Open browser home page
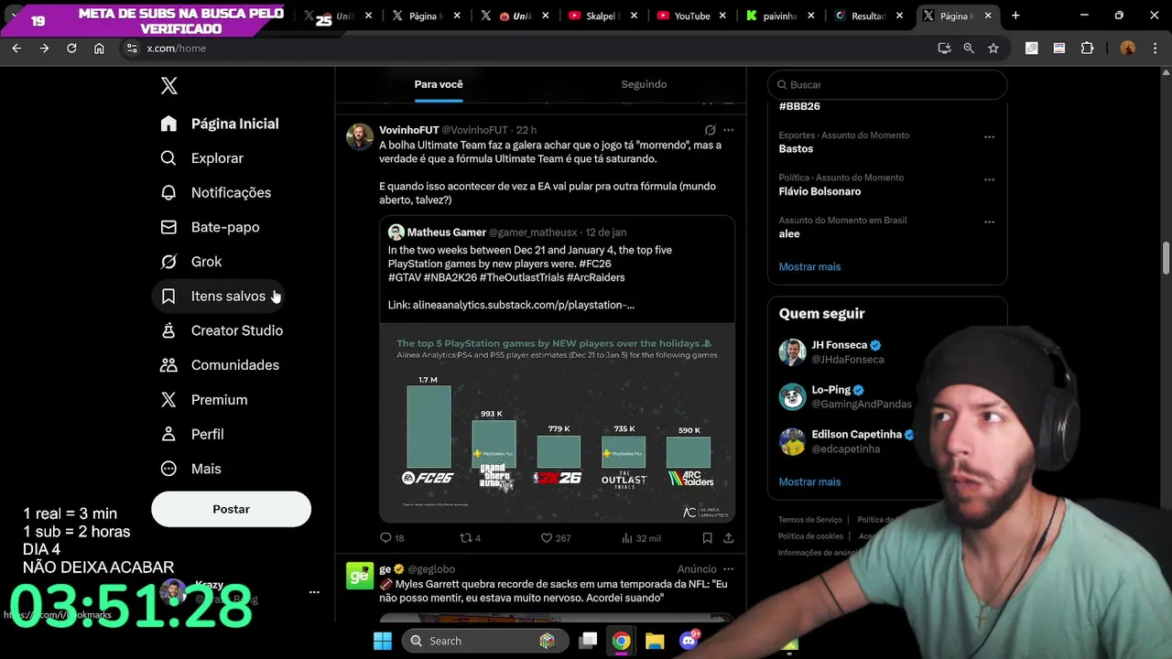Image resolution: width=1172 pixels, height=659 pixels. pyautogui.click(x=99, y=49)
